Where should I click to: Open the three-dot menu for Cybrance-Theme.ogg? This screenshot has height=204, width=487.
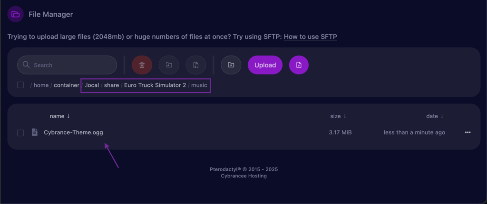click(468, 132)
